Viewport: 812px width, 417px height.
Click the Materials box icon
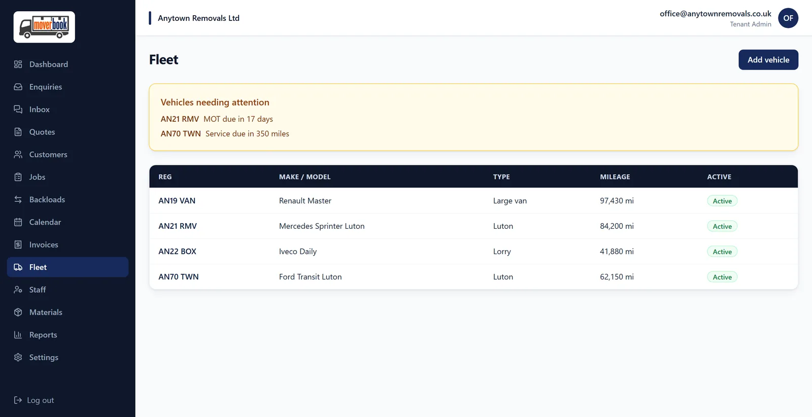click(18, 312)
